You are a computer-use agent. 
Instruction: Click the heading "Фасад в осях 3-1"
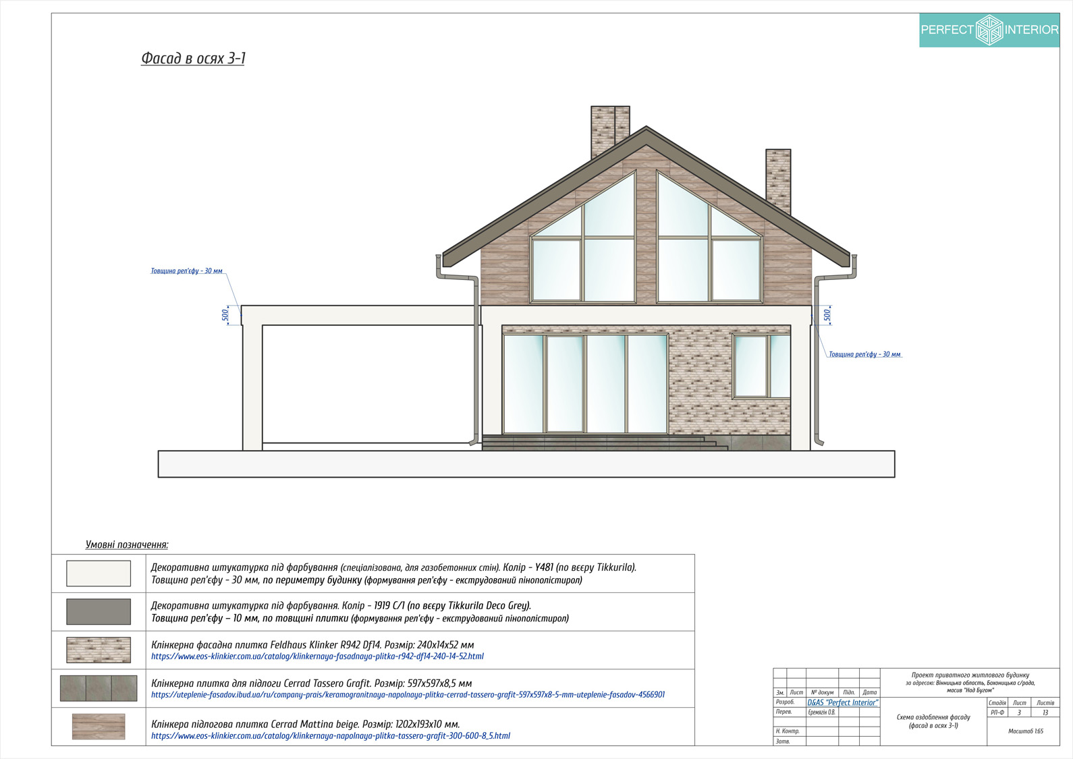click(193, 59)
